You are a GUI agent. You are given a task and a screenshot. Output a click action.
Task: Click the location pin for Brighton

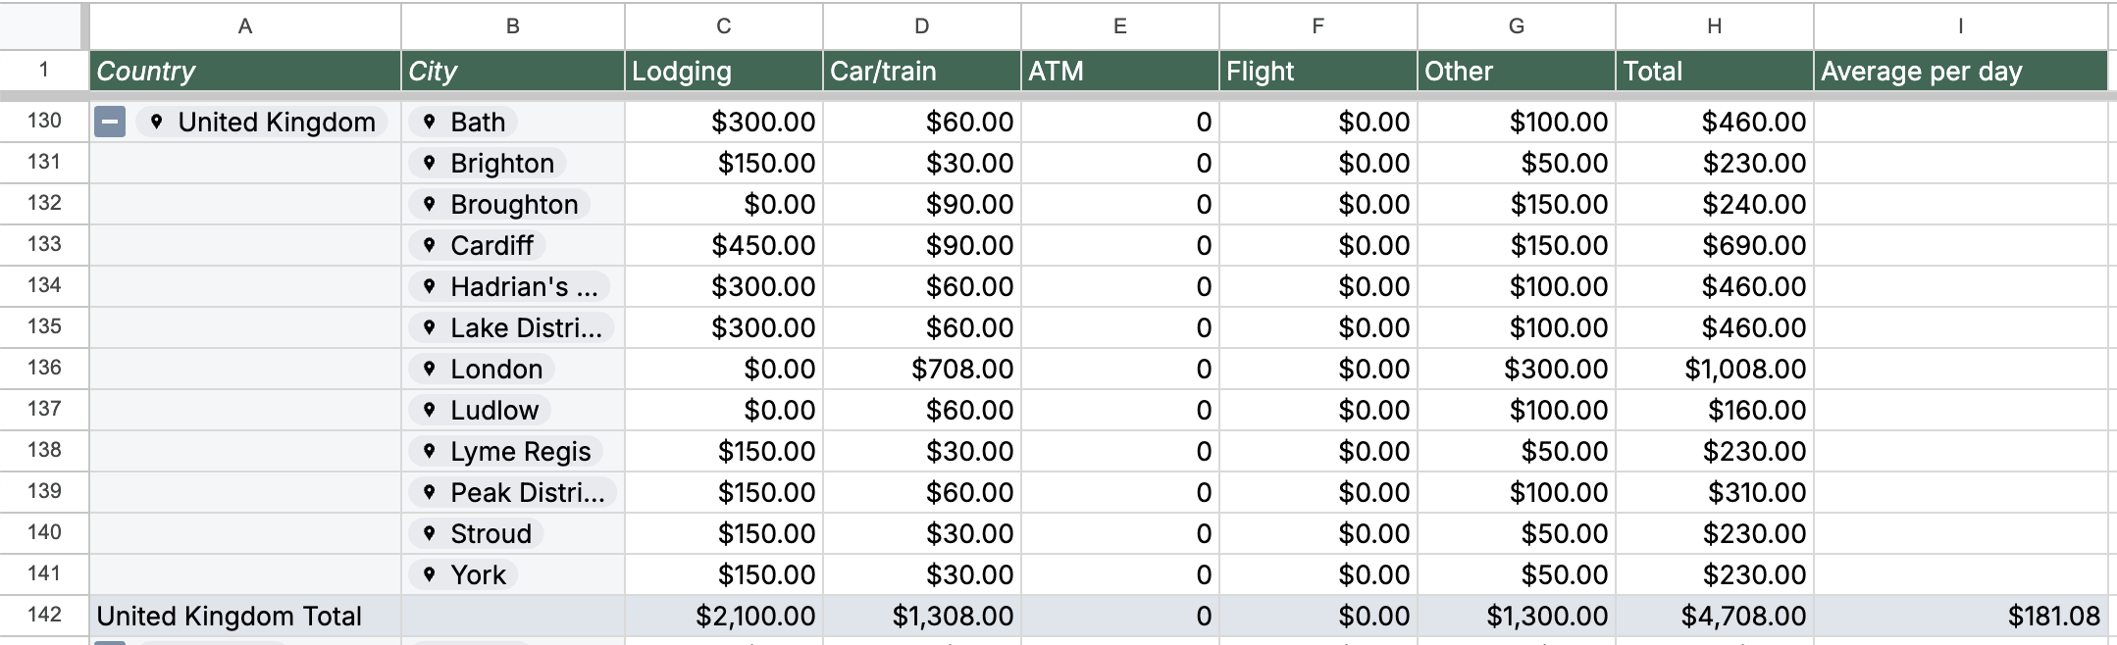[x=429, y=163]
